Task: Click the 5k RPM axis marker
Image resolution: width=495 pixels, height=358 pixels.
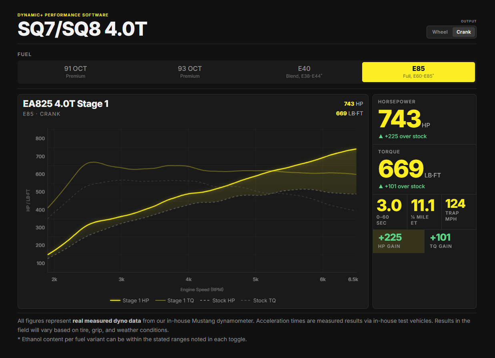Action: tap(256, 279)
